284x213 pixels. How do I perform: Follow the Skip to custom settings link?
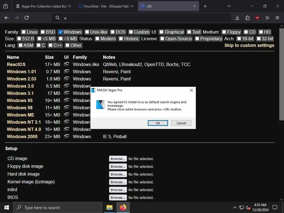[249, 45]
